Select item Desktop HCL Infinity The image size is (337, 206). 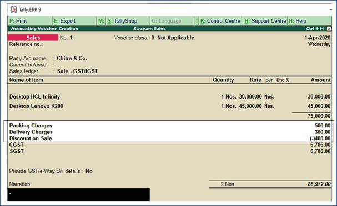(34, 97)
